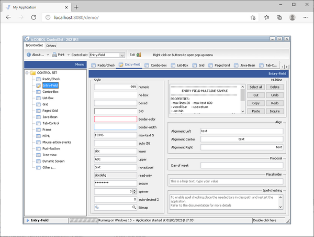
Task: Open a new browser tab
Action: (x=76, y=7)
